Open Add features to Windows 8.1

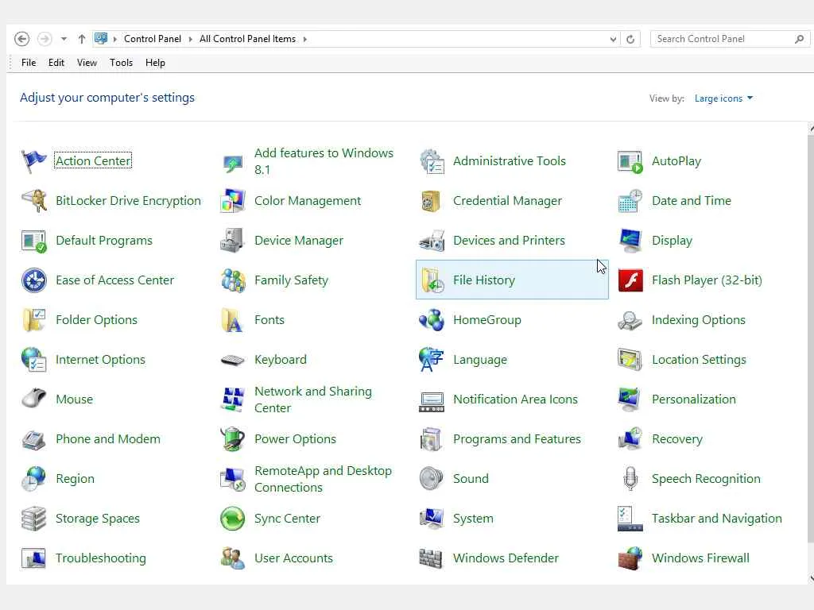324,161
